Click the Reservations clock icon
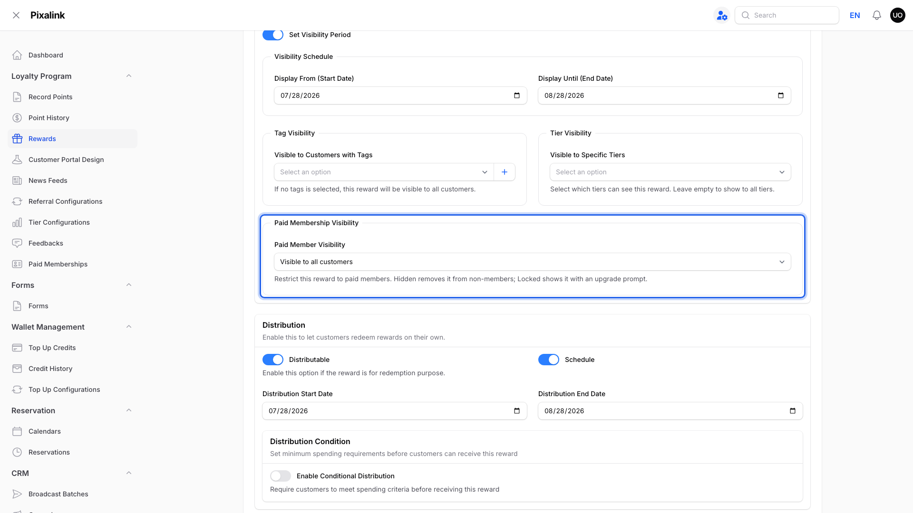The height and width of the screenshot is (513, 913). (17, 452)
